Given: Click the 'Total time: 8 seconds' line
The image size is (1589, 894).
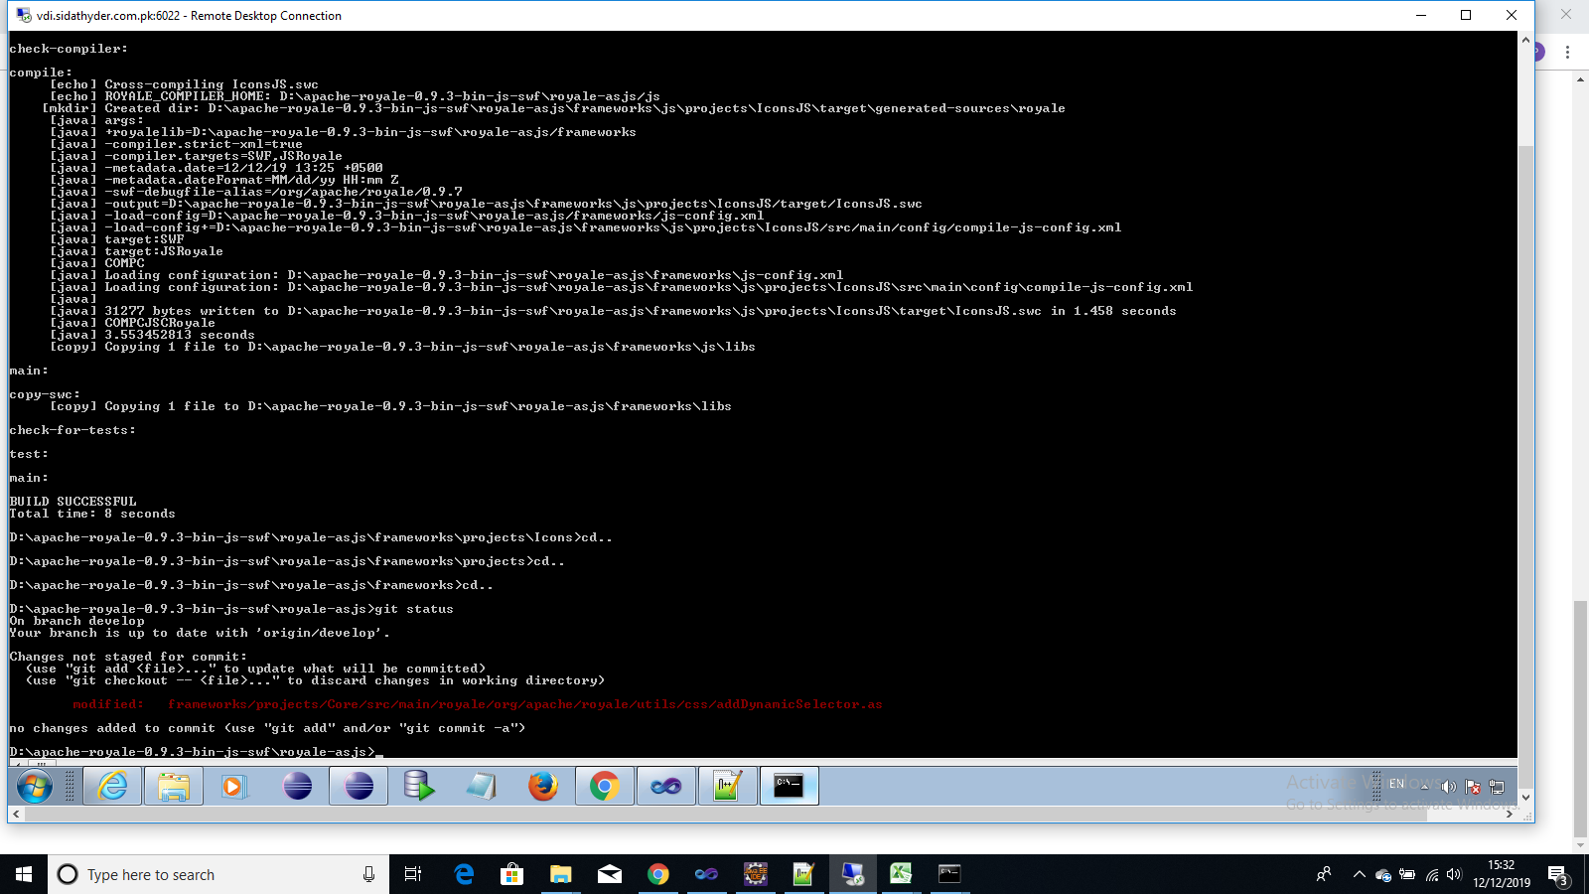Looking at the screenshot, I should [92, 514].
